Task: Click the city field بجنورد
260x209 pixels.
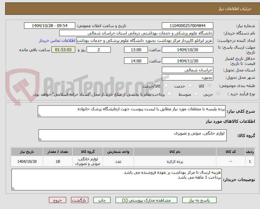Action: 187,77
